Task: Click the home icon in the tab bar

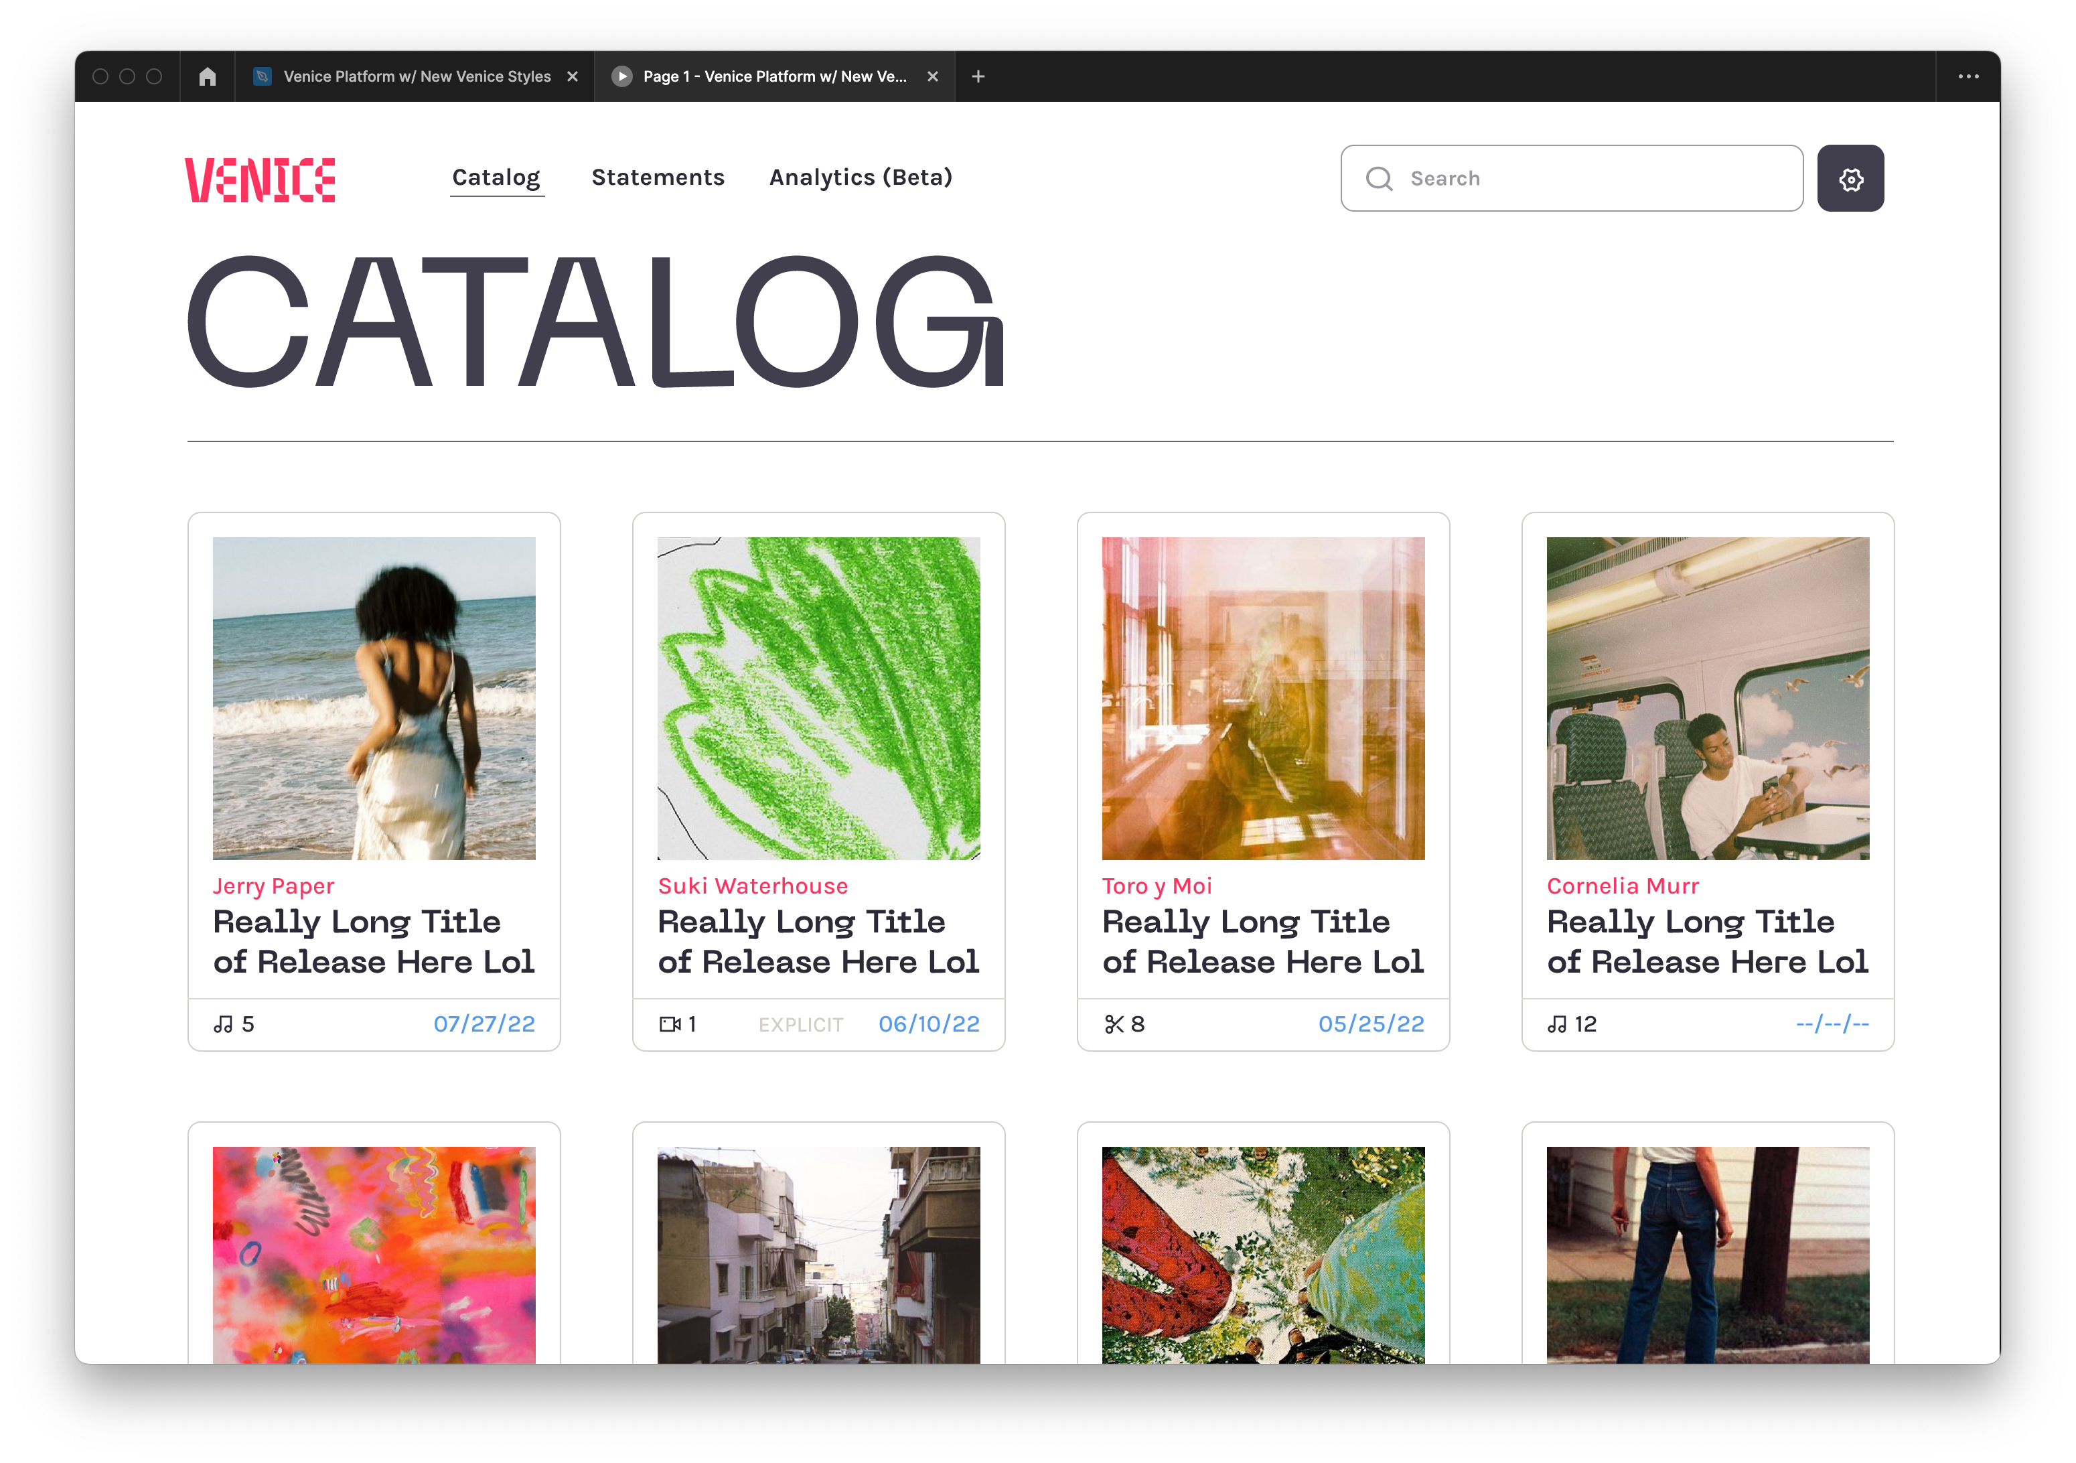Action: click(207, 77)
